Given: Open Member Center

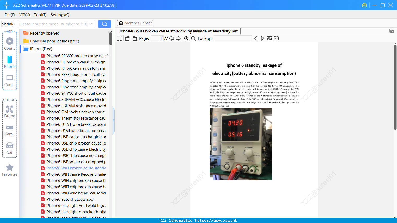Looking at the screenshot, I should [135, 23].
